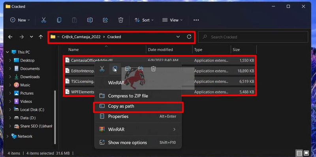Open the WinRAR submenu with books icon
Viewport: 316px width, 157px height.
tap(138, 129)
